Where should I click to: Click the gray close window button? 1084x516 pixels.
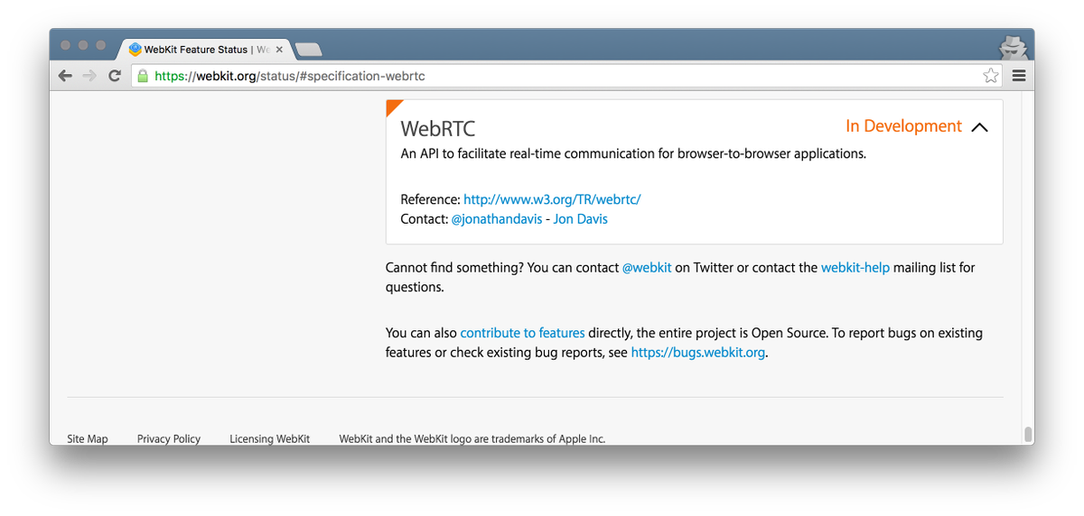[65, 45]
